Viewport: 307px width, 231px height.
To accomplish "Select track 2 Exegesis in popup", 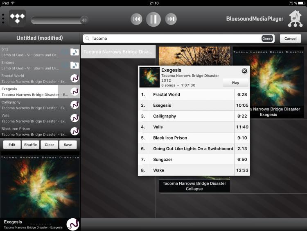I will tap(194, 105).
